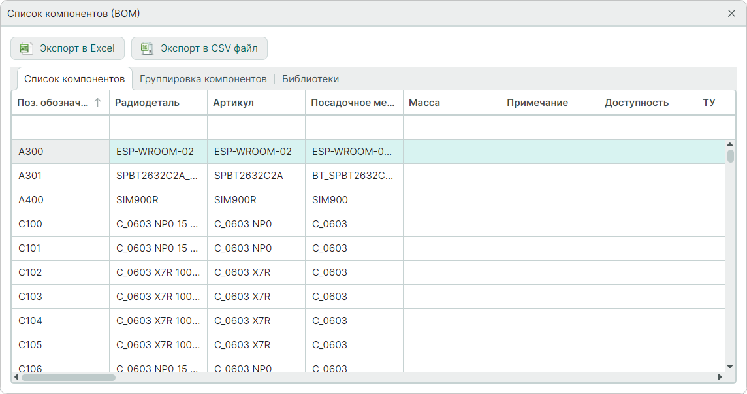Screen dimensions: 747x394
Task: Focus filter field under Примечание
Action: [x=550, y=127]
